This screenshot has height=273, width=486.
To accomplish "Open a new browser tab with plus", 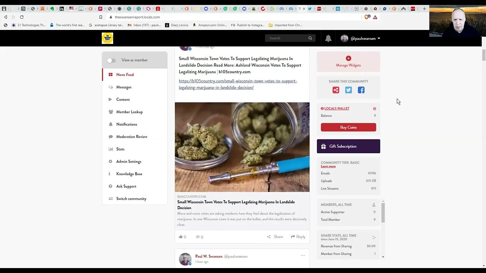I will 424,9.
